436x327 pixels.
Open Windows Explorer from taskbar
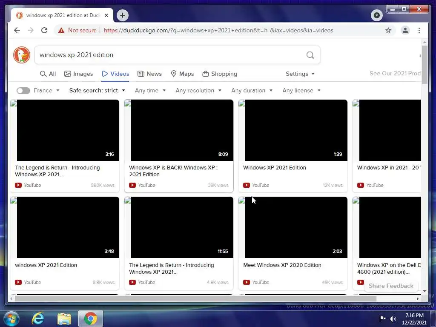(x=64, y=318)
